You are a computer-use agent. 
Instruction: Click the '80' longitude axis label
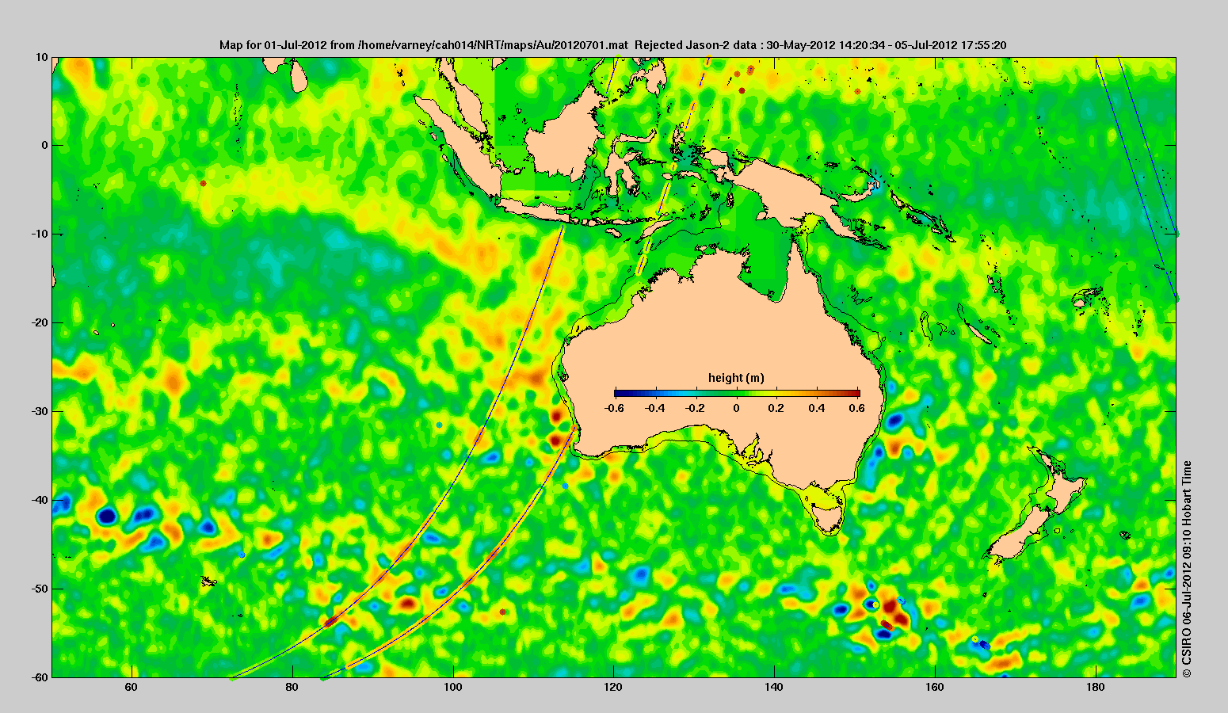pos(292,688)
